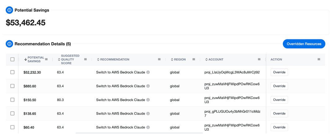Viewport: 336px width, 140px height.
Task: Click the $52,232.30 savings cell
Action: tap(32, 72)
